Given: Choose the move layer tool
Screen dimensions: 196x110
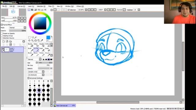Looking at the screenshot, I should pos(29,41).
